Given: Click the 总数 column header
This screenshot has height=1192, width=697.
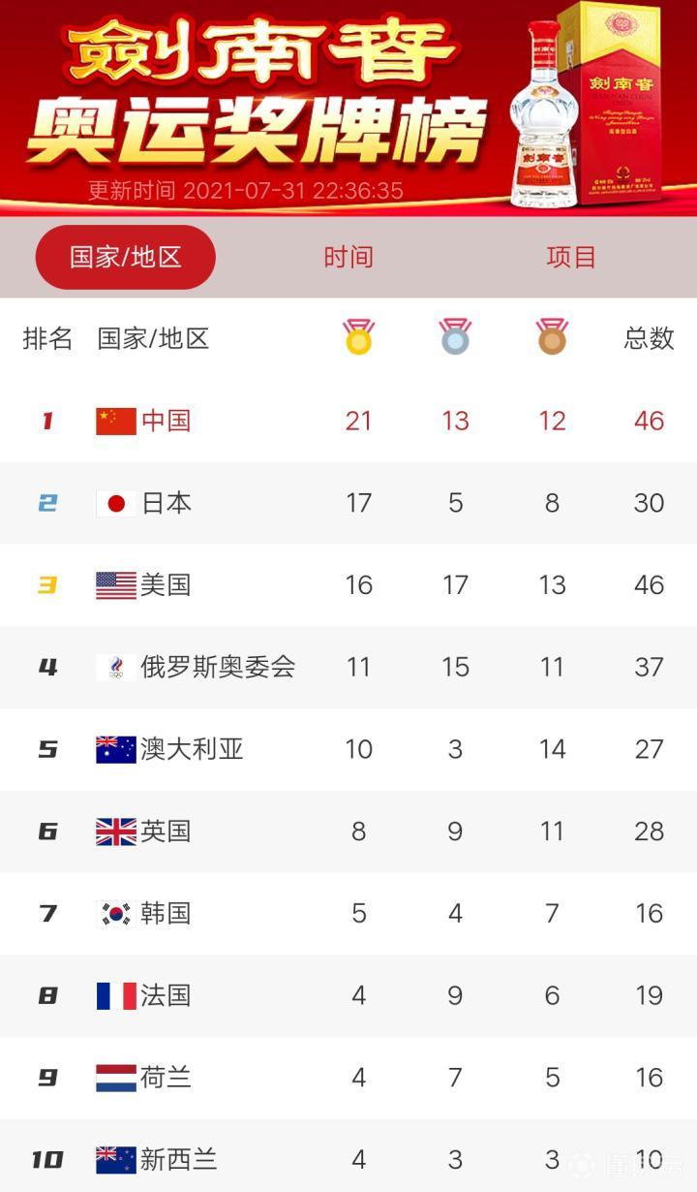Looking at the screenshot, I should tap(649, 338).
